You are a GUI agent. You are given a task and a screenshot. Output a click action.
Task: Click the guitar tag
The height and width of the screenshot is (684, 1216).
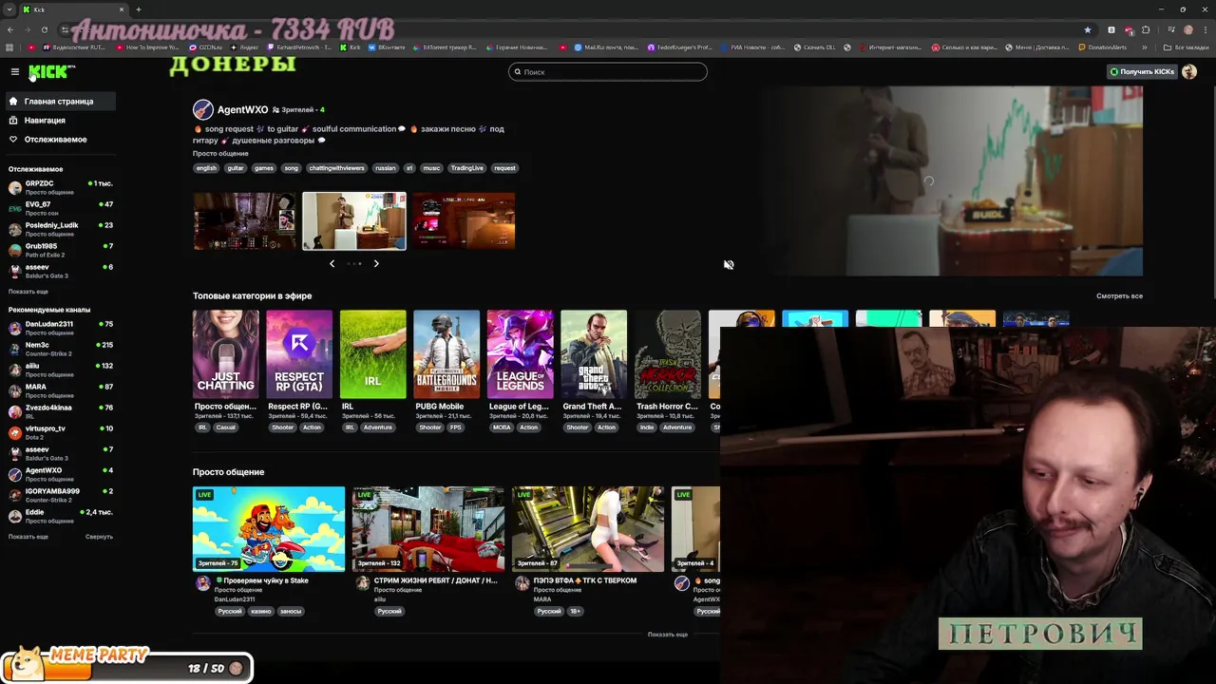[x=236, y=168]
